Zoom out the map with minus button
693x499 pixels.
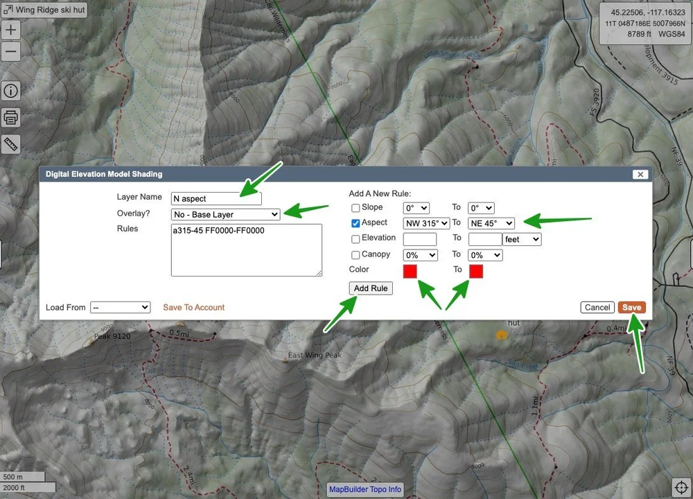coord(10,51)
